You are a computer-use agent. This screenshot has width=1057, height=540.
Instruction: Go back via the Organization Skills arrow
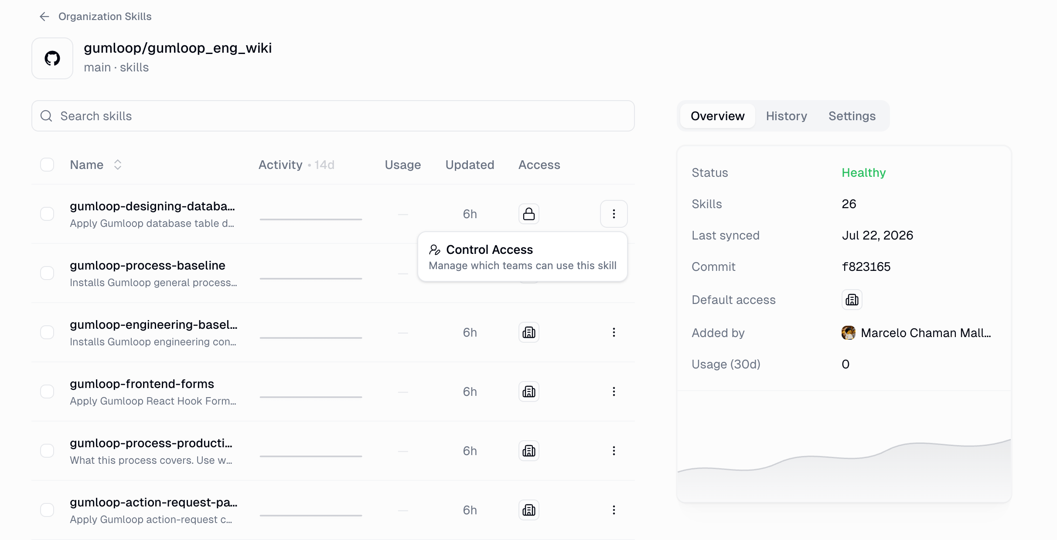tap(44, 17)
